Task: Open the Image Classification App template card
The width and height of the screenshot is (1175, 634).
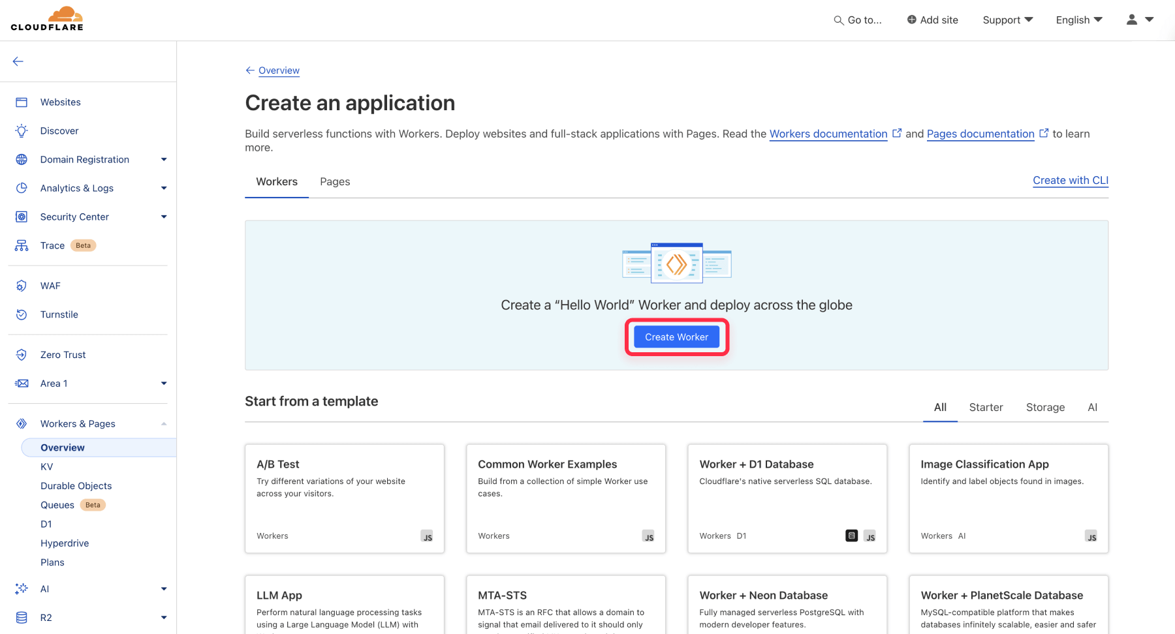Action: click(x=1009, y=498)
